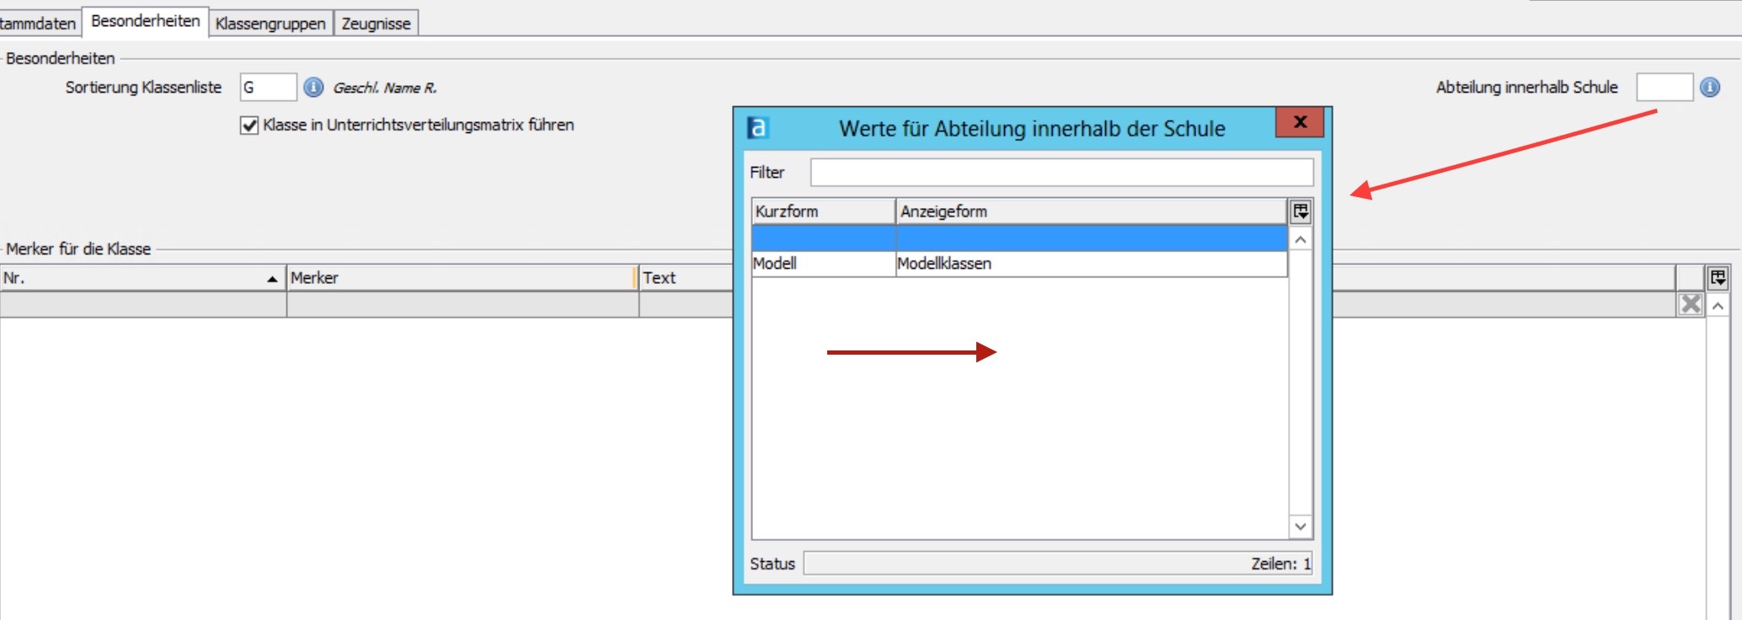
Task: Click the Geschl. Name R. description text
Action: tap(385, 88)
